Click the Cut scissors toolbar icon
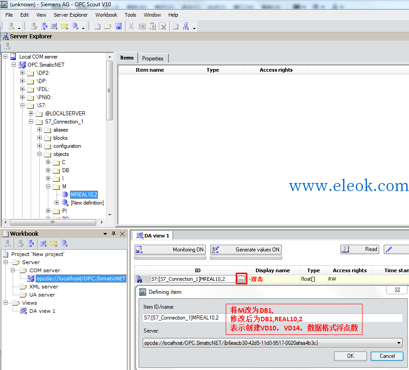This screenshot has width=409, height=370. pyautogui.click(x=131, y=26)
